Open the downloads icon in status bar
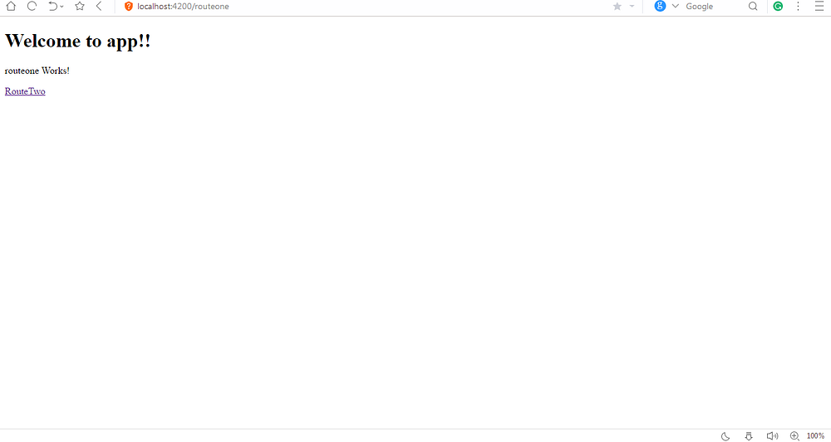The height and width of the screenshot is (442, 831). coord(749,436)
